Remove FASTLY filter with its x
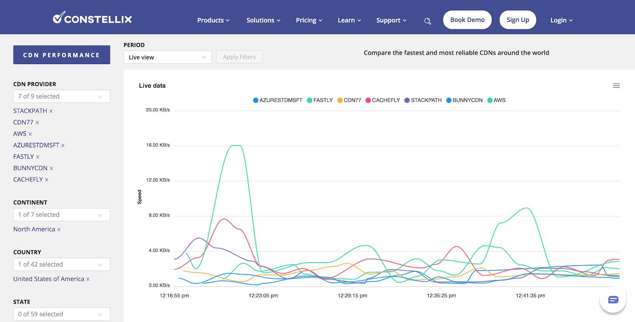This screenshot has width=635, height=322. [38, 157]
